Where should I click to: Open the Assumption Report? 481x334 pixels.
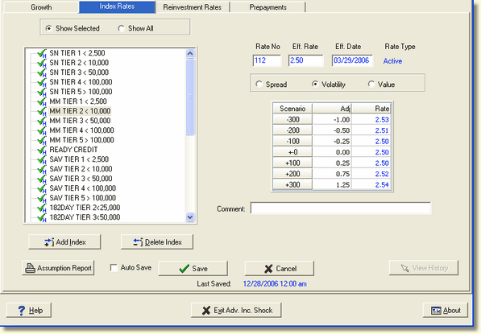coord(58,268)
